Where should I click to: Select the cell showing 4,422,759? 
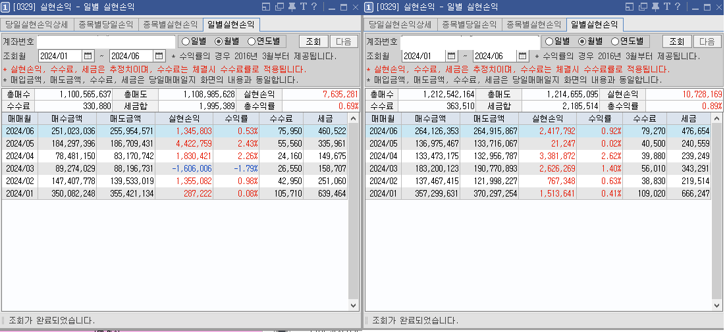[x=184, y=143]
